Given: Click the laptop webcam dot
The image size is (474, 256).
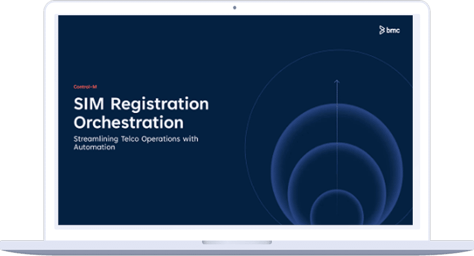Looking at the screenshot, I should pyautogui.click(x=235, y=8).
